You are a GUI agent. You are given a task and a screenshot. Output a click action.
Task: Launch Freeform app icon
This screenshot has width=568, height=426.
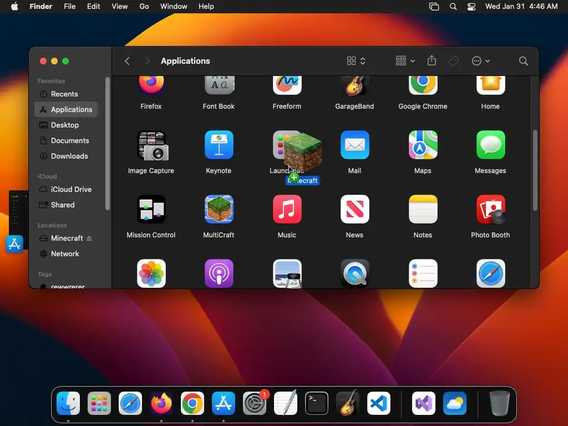(287, 85)
